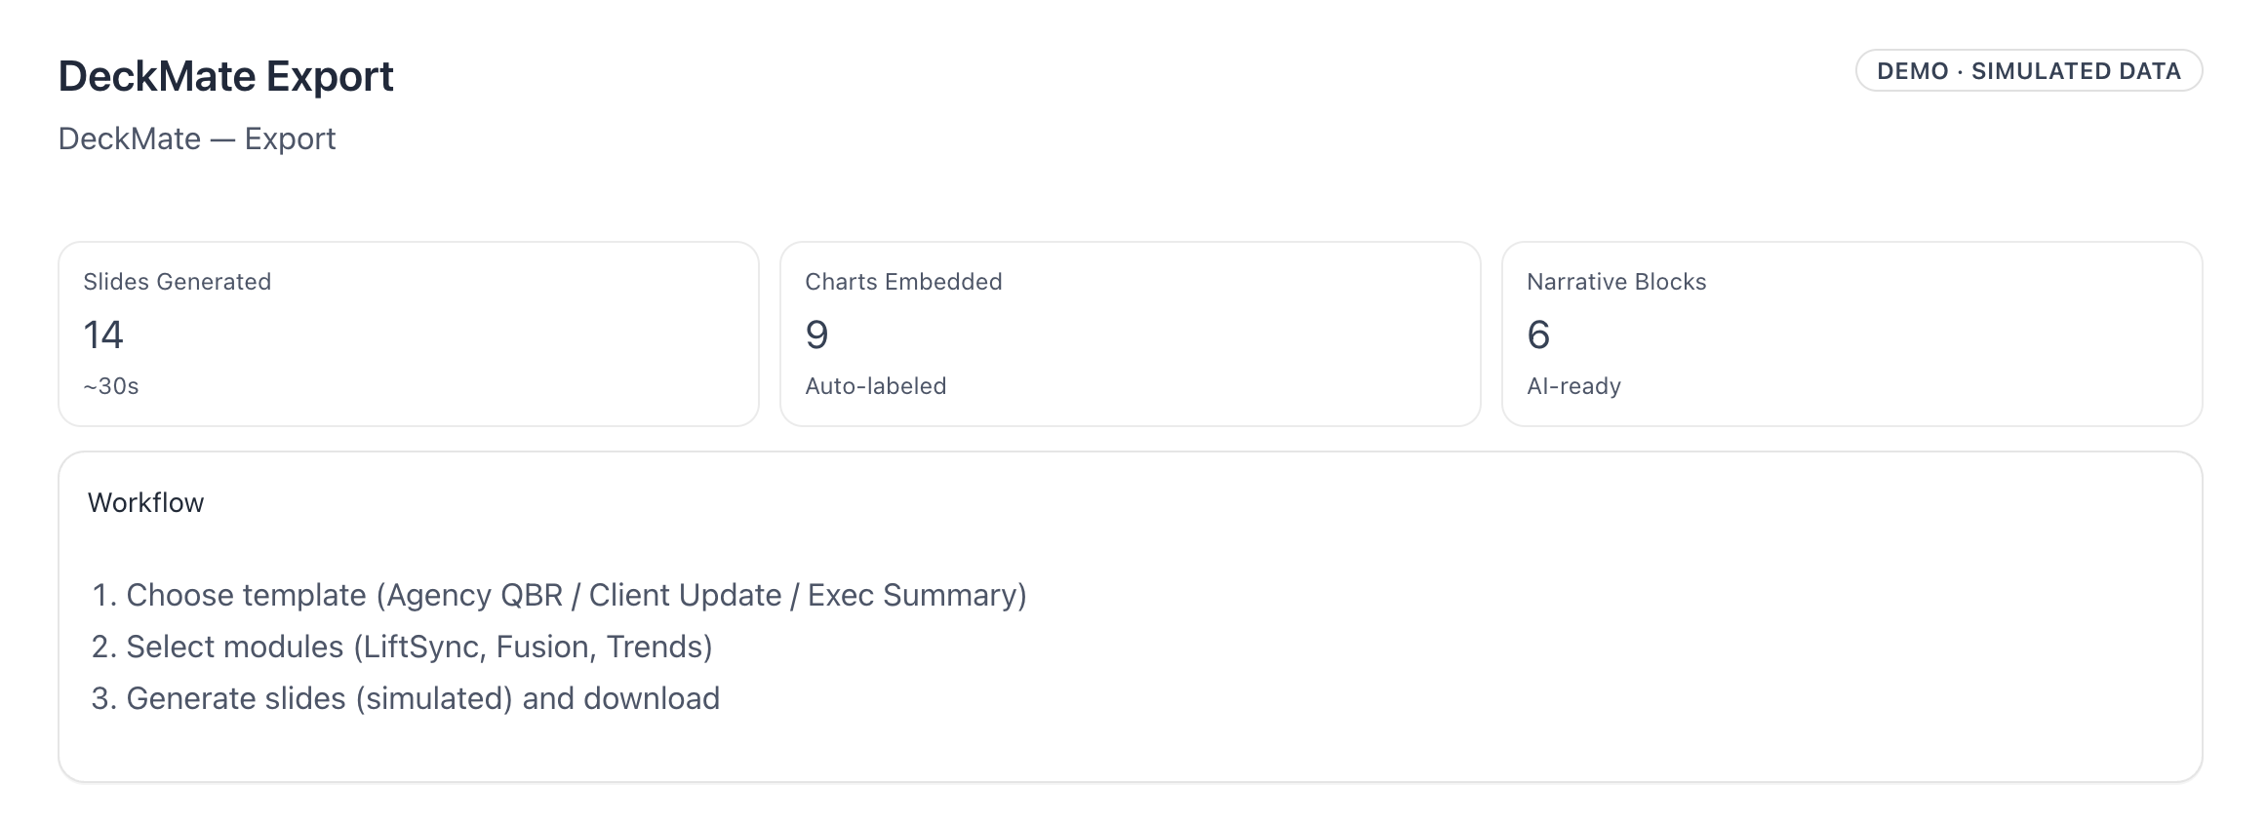Screen dimensions: 2267x825
Task: Click the AI-ready caption
Action: tap(1573, 386)
